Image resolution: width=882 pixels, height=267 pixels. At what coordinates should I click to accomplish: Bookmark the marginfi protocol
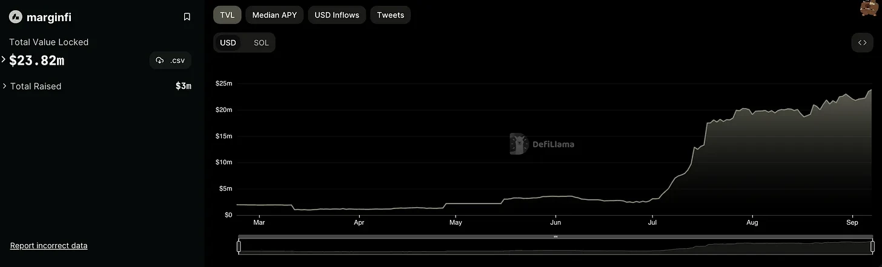click(x=187, y=17)
